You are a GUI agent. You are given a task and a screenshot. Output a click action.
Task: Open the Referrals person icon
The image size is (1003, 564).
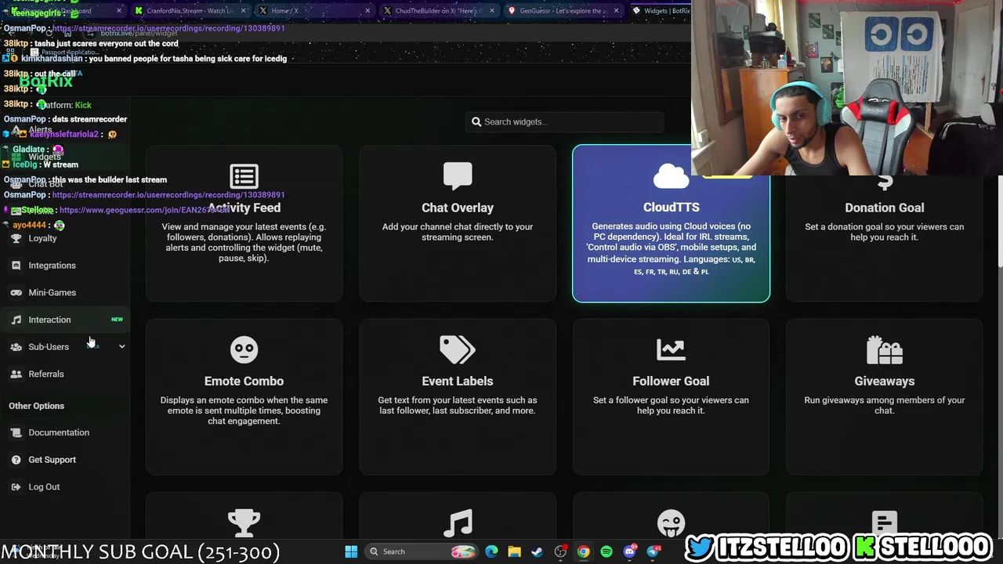pos(16,374)
